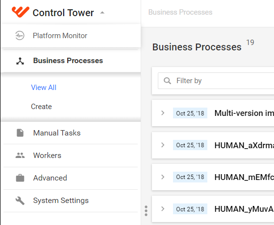Click the Control Tower orange checkmark logo
The image size is (274, 225).
coord(21,12)
